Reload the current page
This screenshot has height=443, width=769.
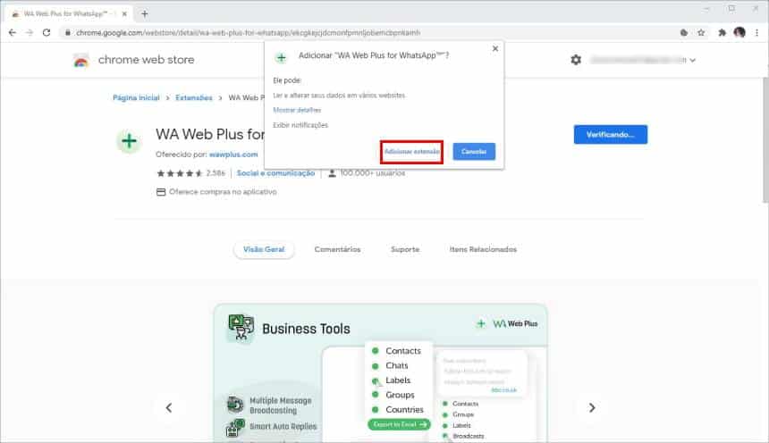click(46, 32)
